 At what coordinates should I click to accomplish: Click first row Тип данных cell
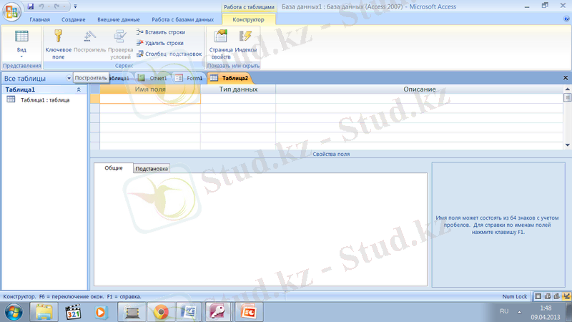(x=238, y=99)
